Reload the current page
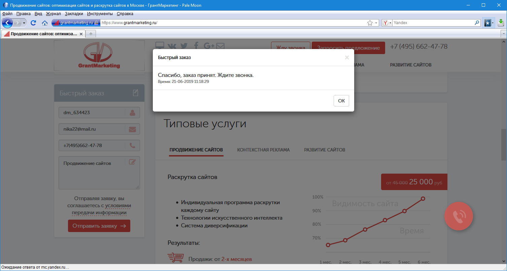This screenshot has height=271, width=507. tap(33, 23)
